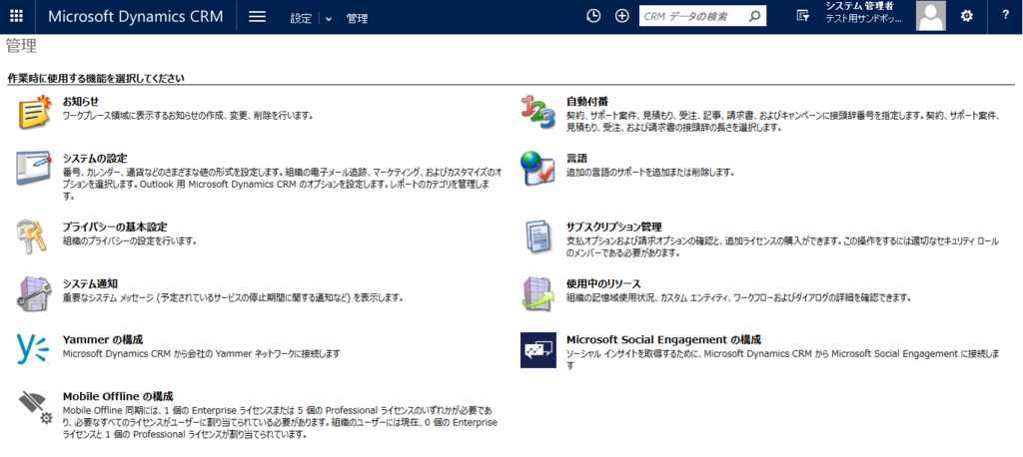Open the プライバシーの基本設定 link
The width and height of the screenshot is (1023, 457).
point(115,227)
